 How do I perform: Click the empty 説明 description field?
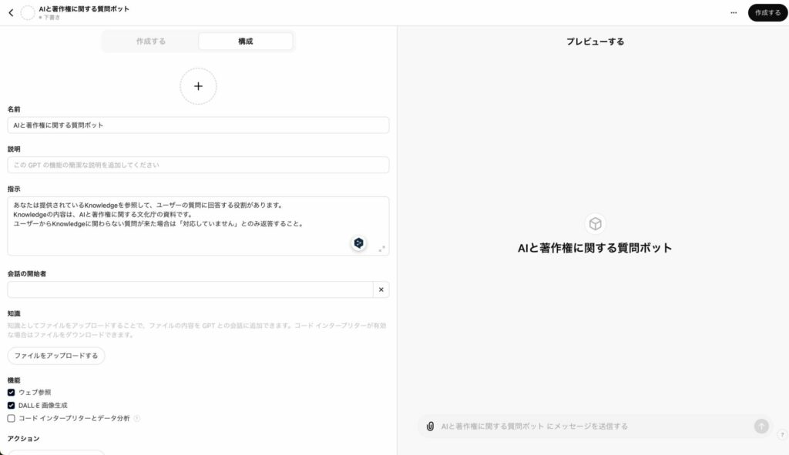[x=198, y=164]
